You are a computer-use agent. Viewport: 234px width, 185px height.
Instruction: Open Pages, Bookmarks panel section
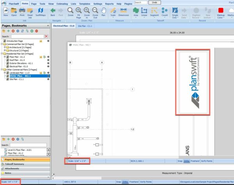tap(25, 160)
